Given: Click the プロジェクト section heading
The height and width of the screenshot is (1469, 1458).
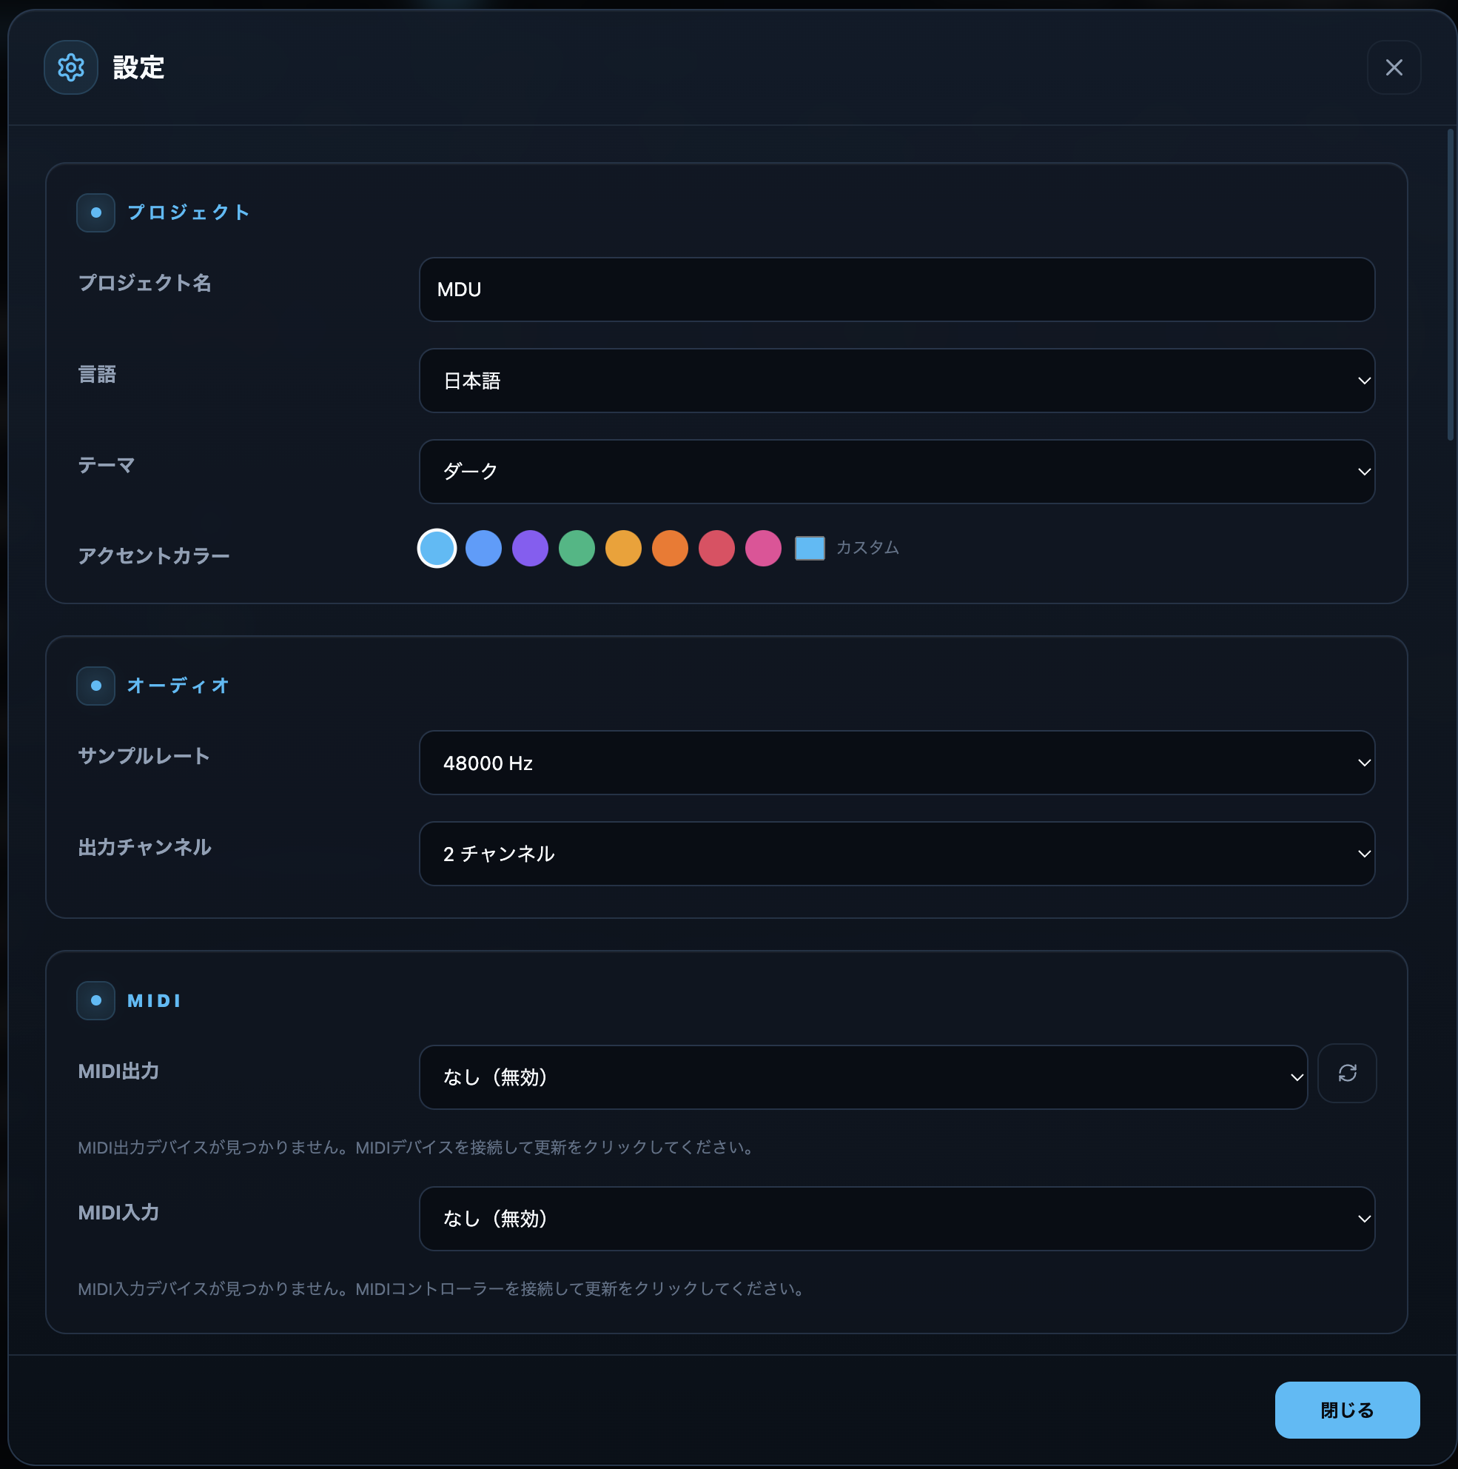Looking at the screenshot, I should coord(189,213).
